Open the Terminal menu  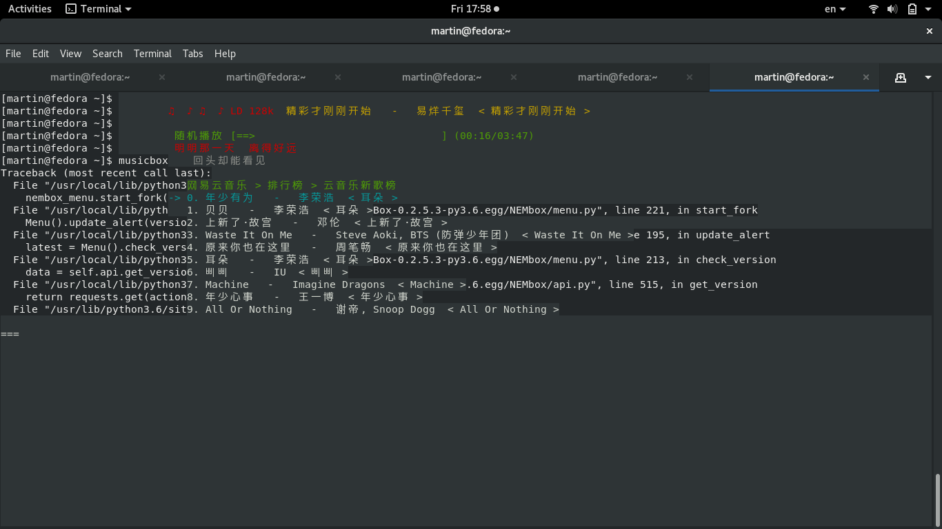[x=152, y=53]
